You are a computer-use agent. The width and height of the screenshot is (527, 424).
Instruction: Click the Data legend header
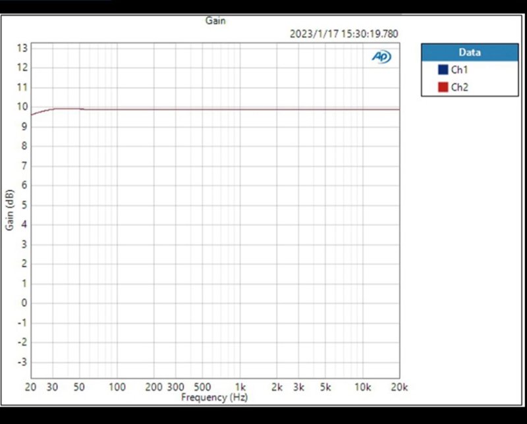(x=470, y=53)
